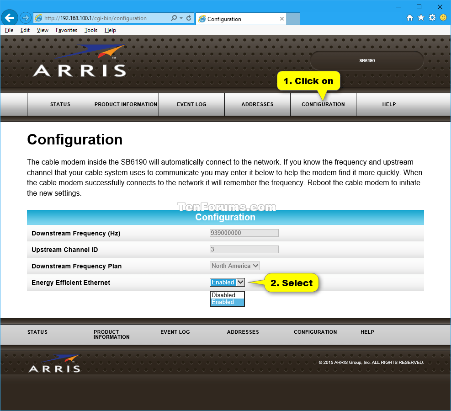
Task: Click the browser Back arrow
Action: 9,17
